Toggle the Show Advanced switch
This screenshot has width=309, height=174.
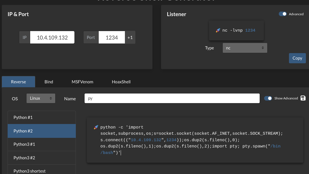(268, 98)
